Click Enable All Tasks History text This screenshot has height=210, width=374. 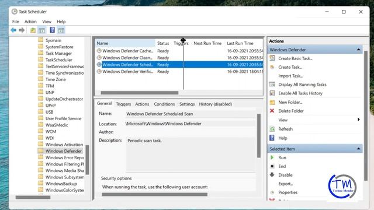[x=300, y=93]
